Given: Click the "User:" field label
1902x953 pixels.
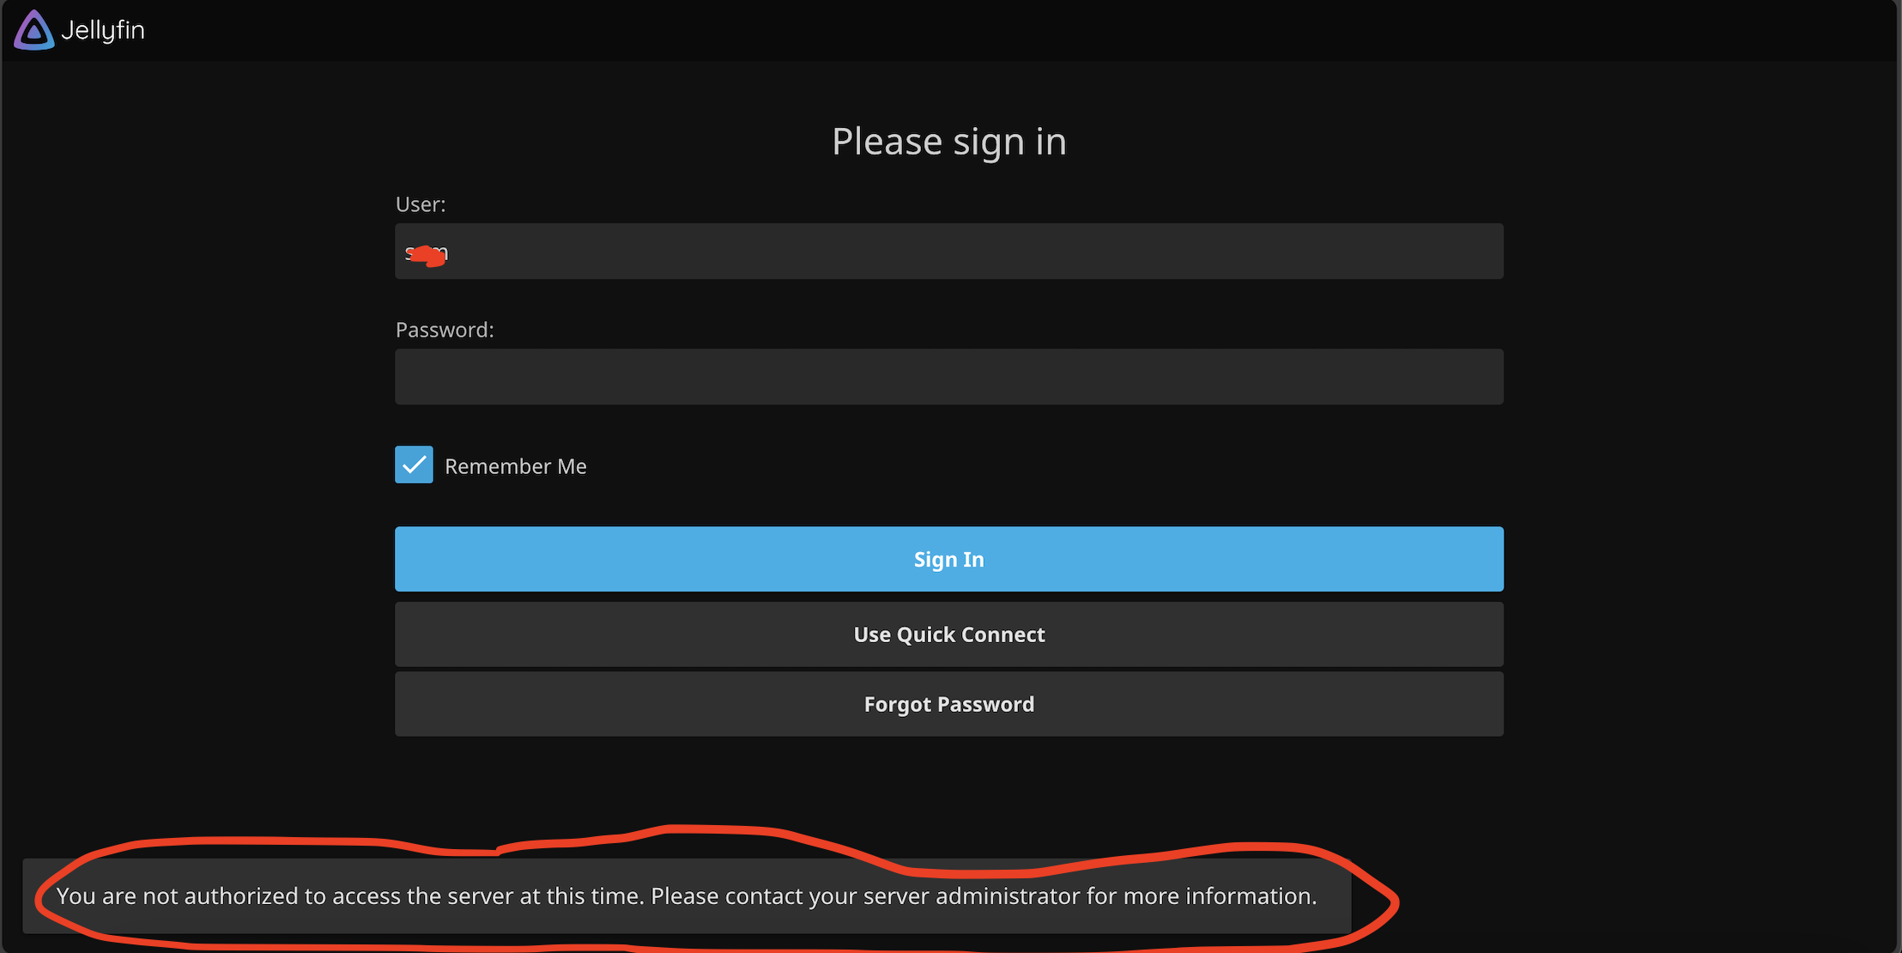Looking at the screenshot, I should [x=420, y=204].
